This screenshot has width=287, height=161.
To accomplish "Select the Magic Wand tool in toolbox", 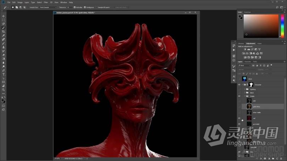I will point(3,28).
